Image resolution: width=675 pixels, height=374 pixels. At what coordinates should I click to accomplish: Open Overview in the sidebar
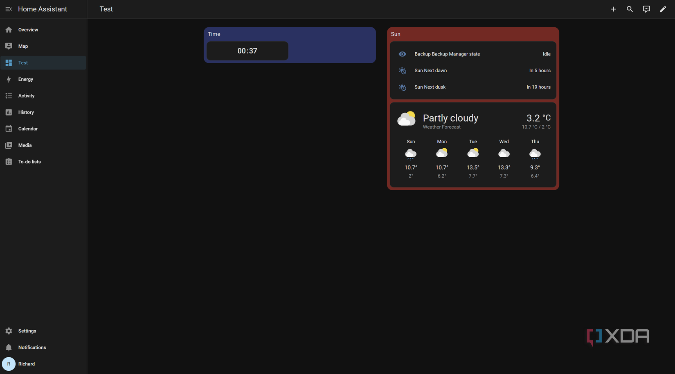point(43,30)
